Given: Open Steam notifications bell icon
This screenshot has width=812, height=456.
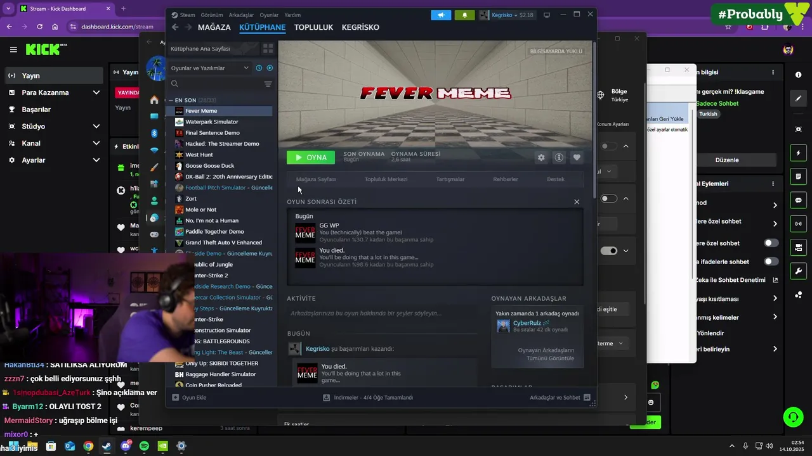Looking at the screenshot, I should pyautogui.click(x=464, y=15).
